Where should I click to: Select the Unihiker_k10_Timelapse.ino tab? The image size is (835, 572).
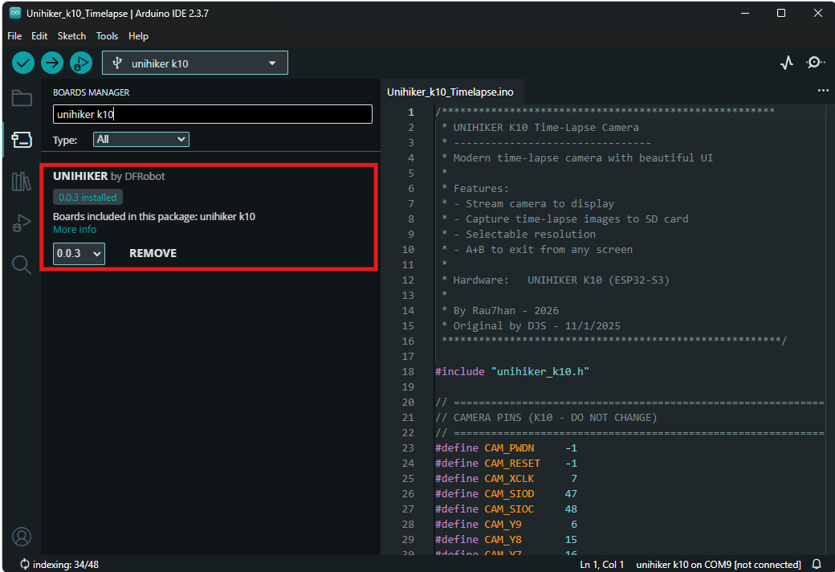[450, 92]
